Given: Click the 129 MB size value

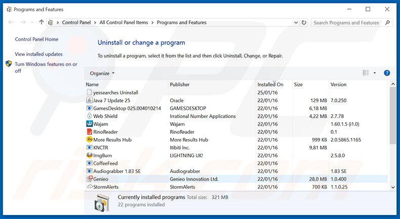Looking at the screenshot, I should tap(318, 100).
